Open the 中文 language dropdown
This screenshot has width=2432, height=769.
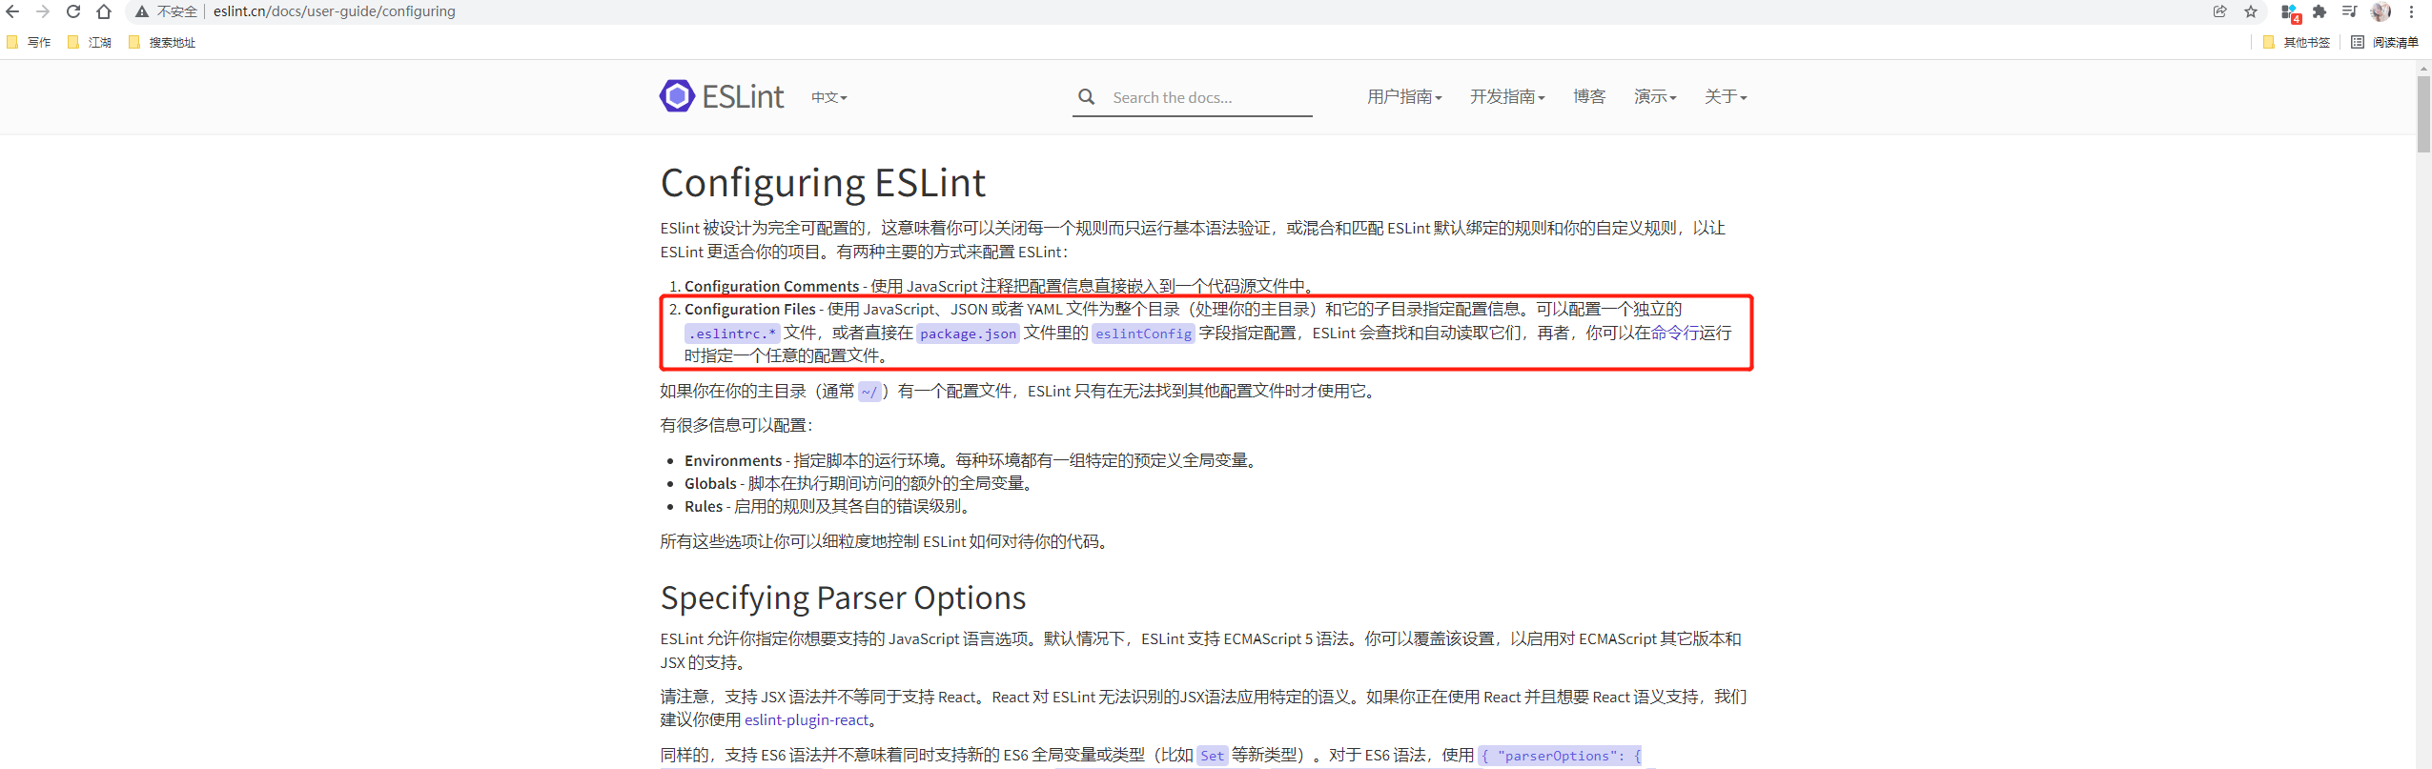pos(828,97)
